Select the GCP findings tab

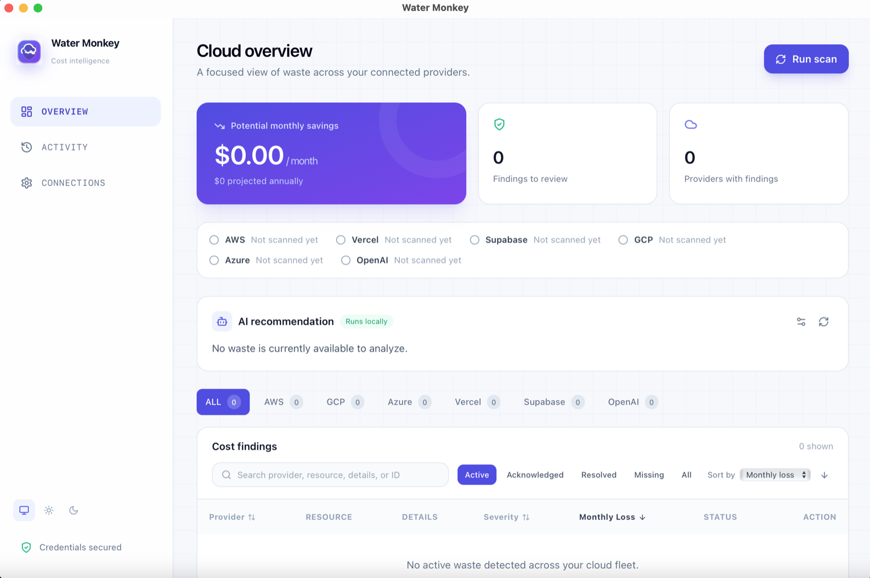coord(345,402)
